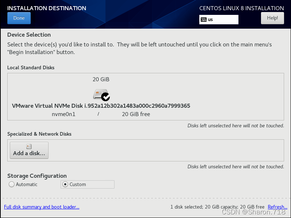This screenshot has height=218, width=291.
Task: Select the us keyboard layout indicator
Action: [219, 20]
